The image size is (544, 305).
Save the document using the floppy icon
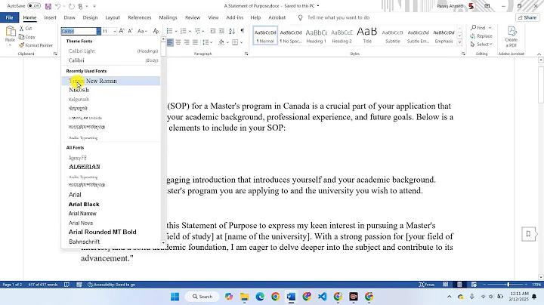pyautogui.click(x=48, y=6)
